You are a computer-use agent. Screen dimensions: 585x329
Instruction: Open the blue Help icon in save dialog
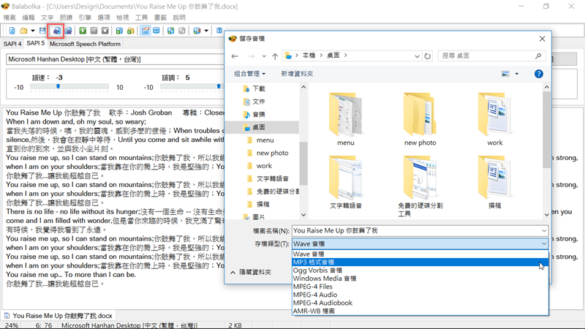[x=538, y=74]
